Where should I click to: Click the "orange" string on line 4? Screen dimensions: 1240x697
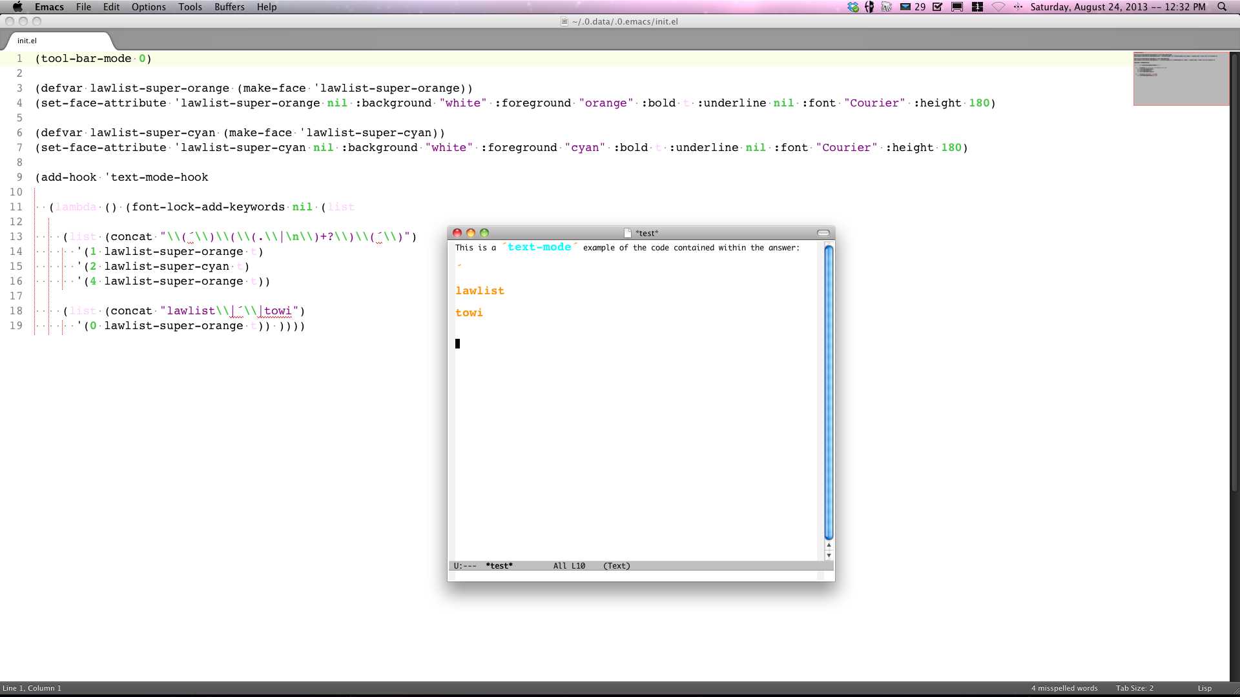coord(606,103)
